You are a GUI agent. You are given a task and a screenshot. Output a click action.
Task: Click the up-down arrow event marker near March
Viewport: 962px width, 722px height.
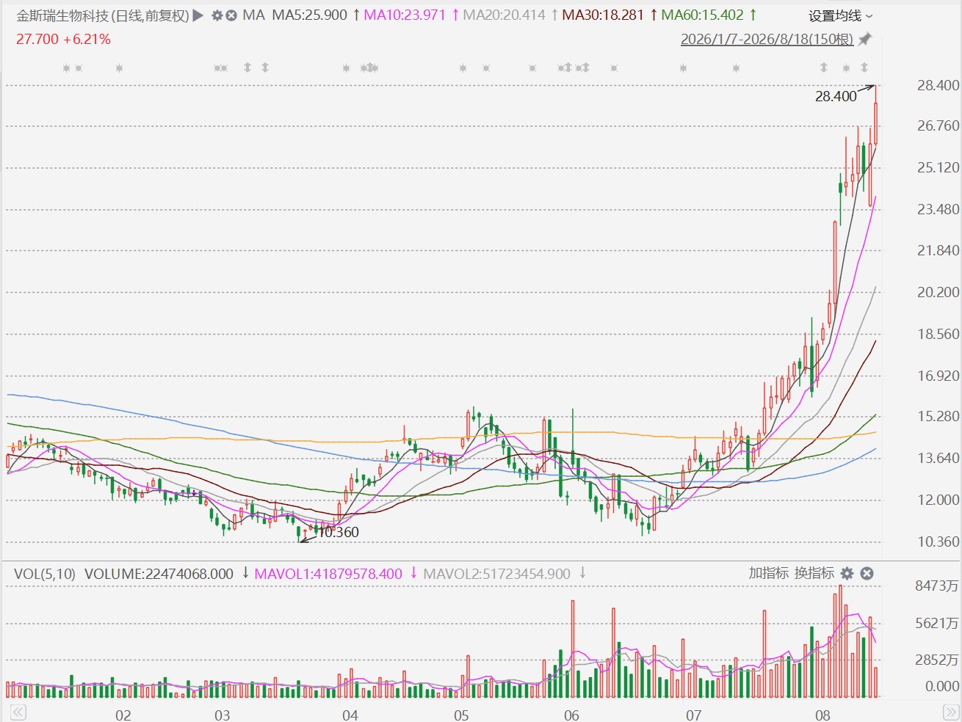[x=247, y=68]
